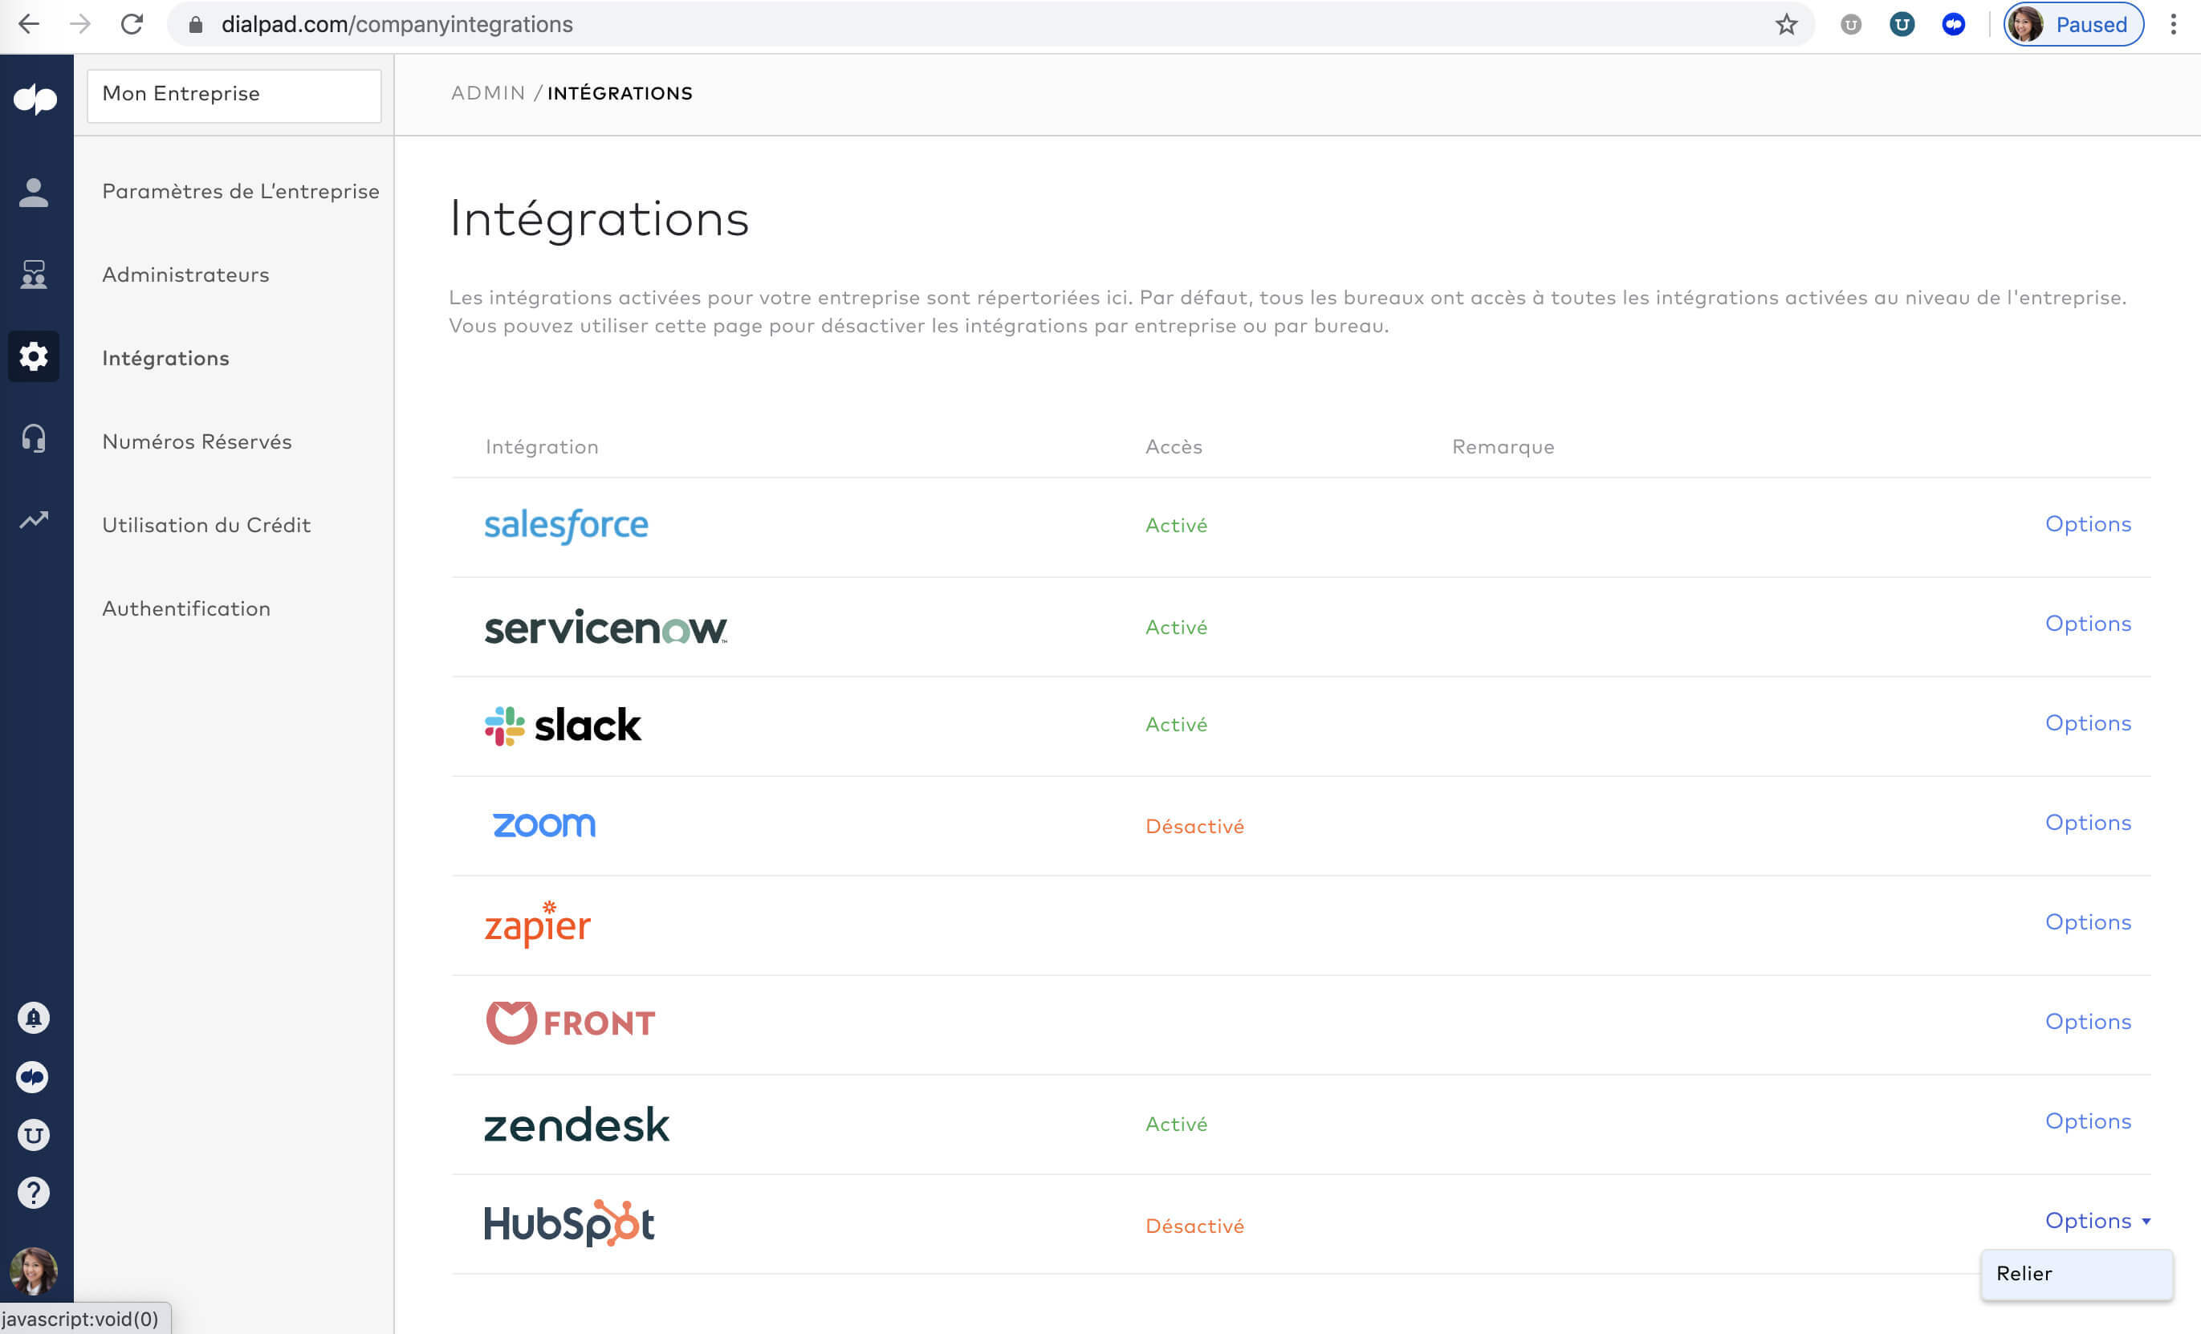Click the Front logo
Screen dimensions: 2201x1334
tap(570, 1022)
